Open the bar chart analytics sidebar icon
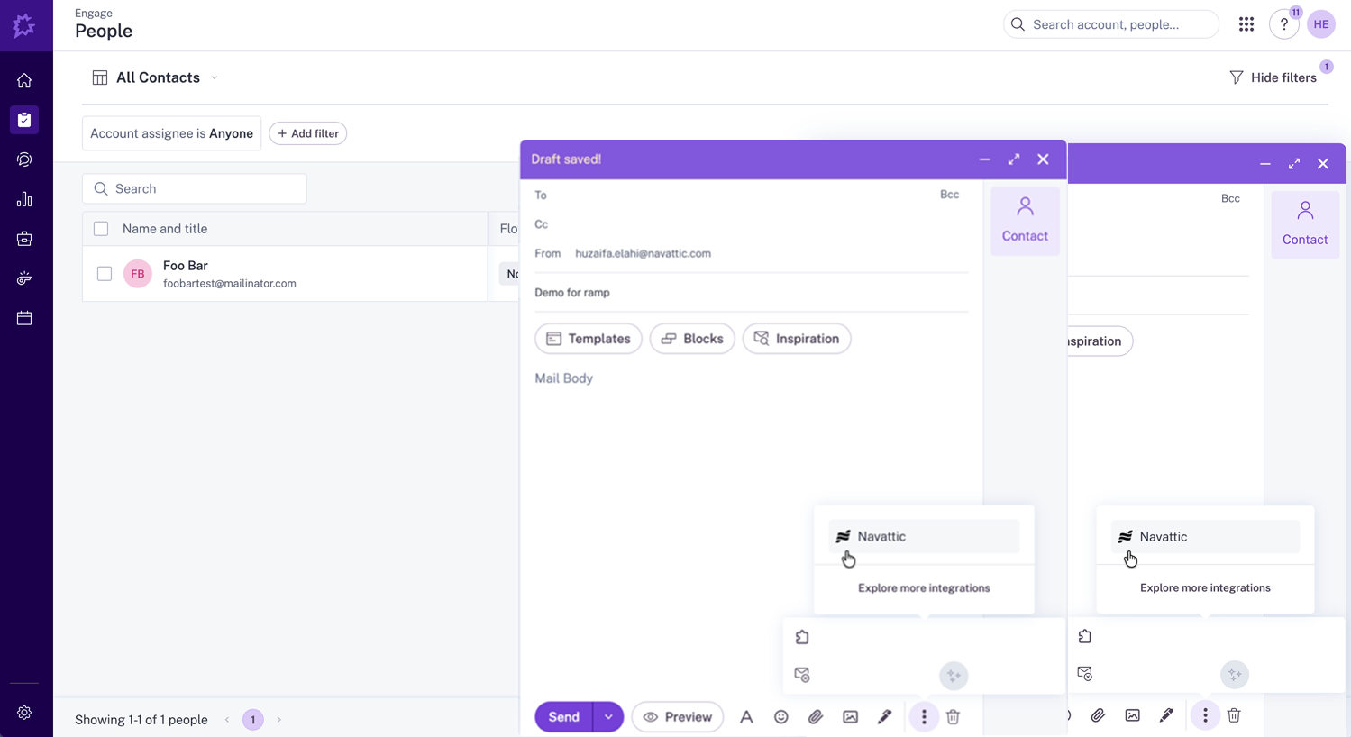Image resolution: width=1351 pixels, height=737 pixels. pyautogui.click(x=24, y=199)
